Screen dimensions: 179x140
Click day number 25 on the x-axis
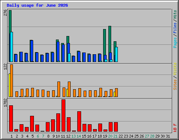[136, 136]
